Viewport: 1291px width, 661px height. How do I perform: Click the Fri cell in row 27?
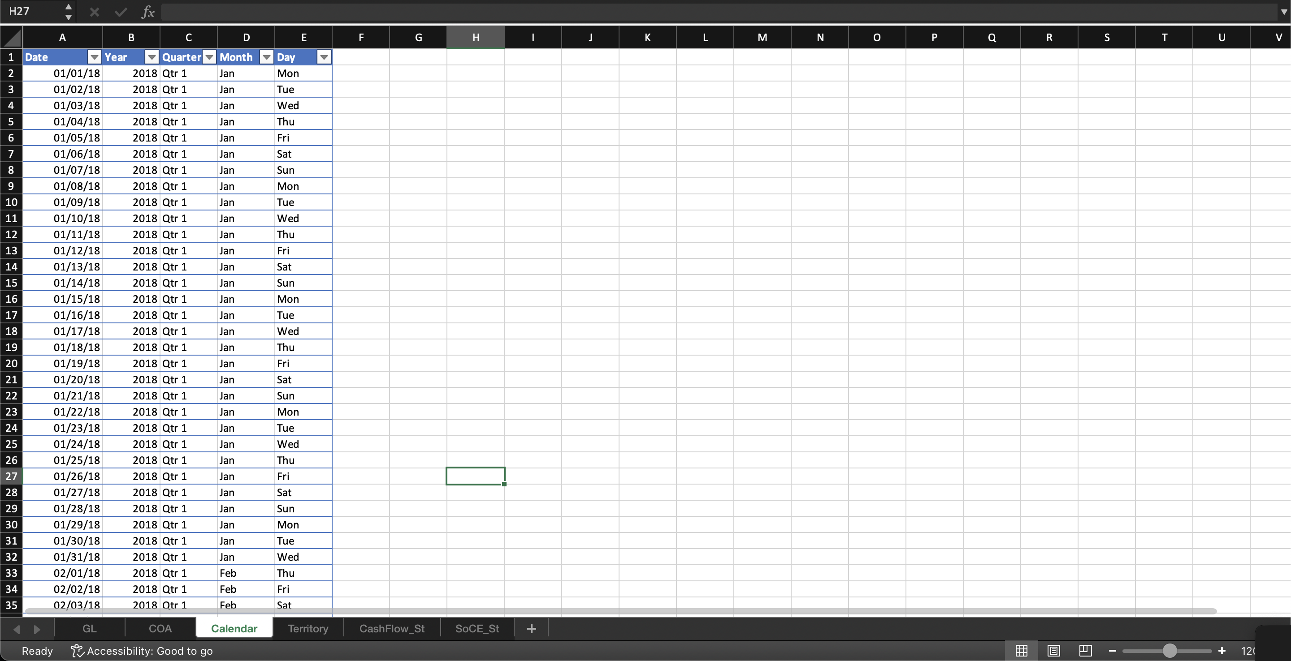point(303,476)
